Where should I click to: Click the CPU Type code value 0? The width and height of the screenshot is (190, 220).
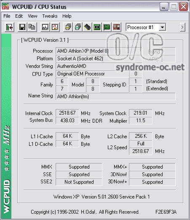pyautogui.click(x=136, y=74)
